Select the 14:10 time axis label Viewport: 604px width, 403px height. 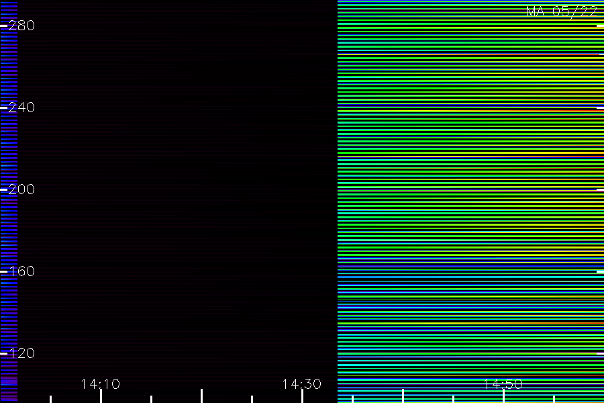coord(101,384)
